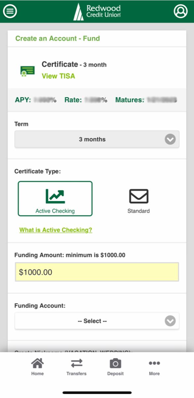Viewport: 194px width, 398px height.
Task: Open the hamburger menu icon
Action: [10, 11]
